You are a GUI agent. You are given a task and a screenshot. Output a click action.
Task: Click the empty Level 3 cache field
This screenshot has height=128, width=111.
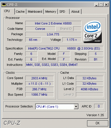point(90,95)
